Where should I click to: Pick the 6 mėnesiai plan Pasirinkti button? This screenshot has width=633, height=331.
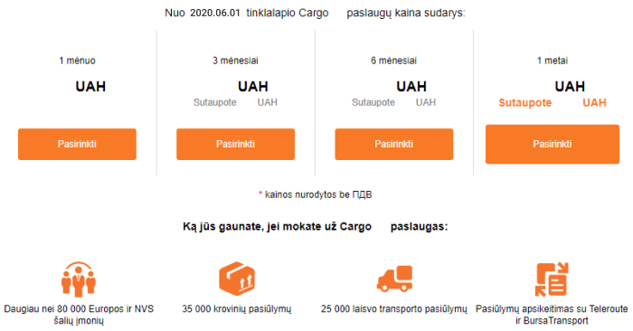394,144
